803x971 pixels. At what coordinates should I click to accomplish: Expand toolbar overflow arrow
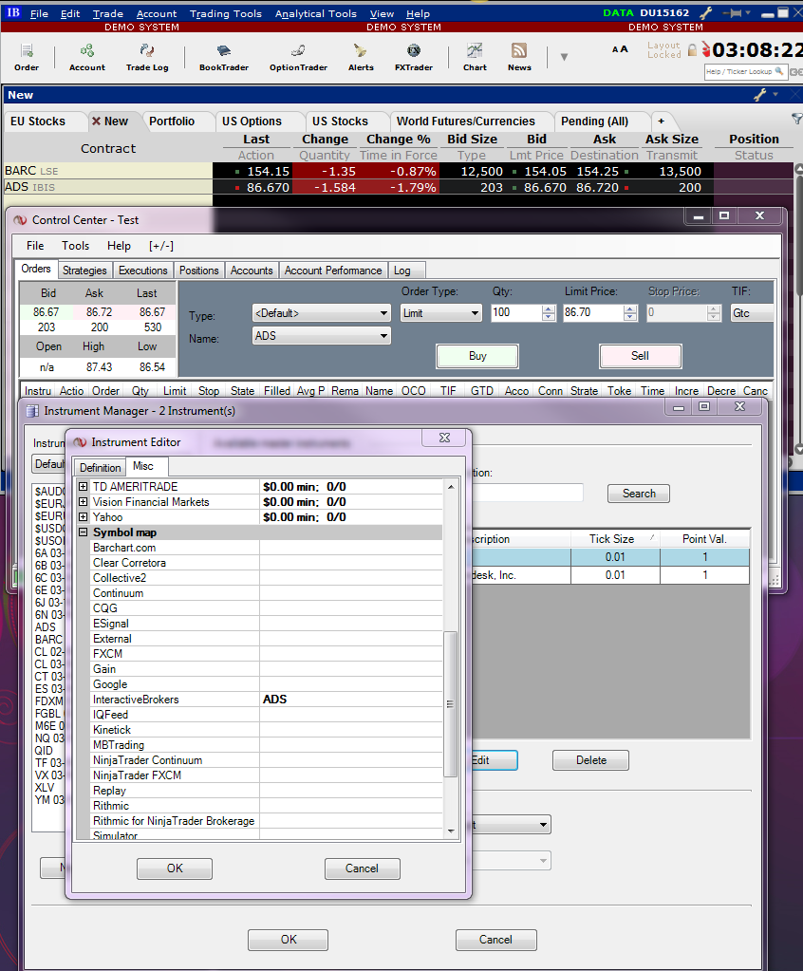pyautogui.click(x=564, y=57)
